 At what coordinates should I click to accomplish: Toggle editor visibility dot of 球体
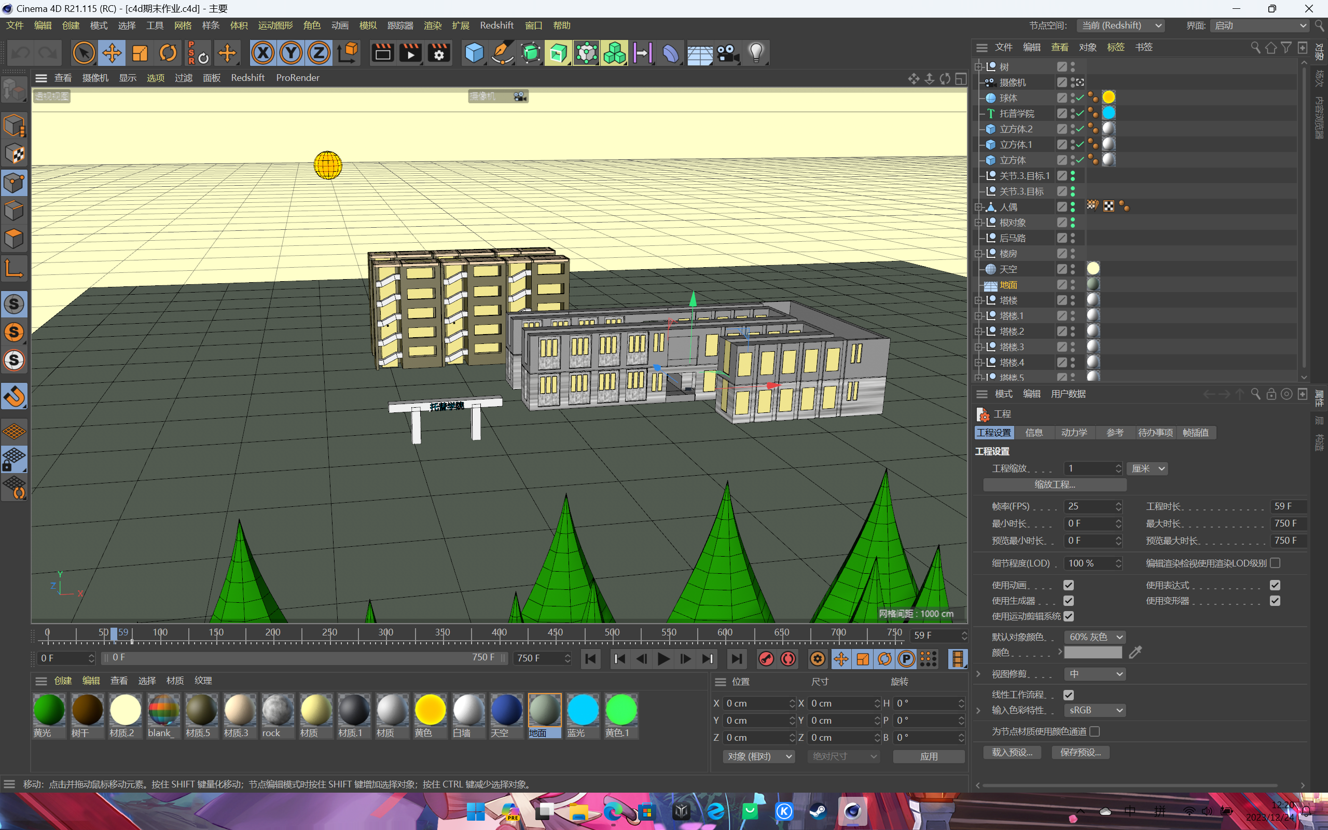pyautogui.click(x=1074, y=94)
